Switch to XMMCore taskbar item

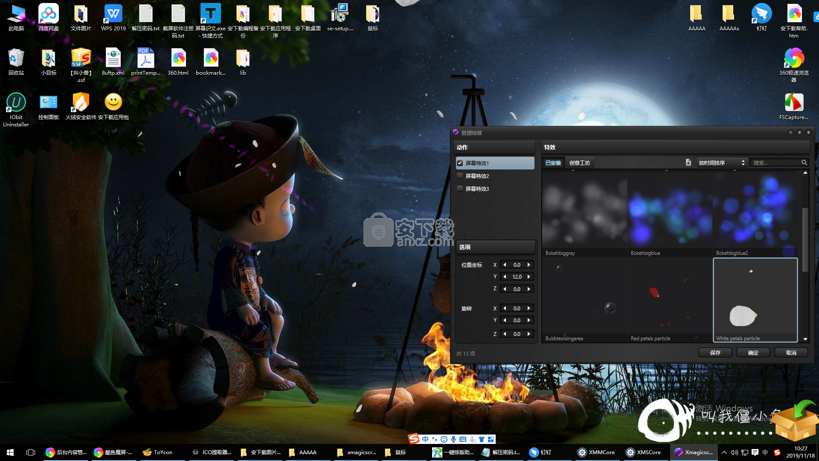[x=597, y=452]
